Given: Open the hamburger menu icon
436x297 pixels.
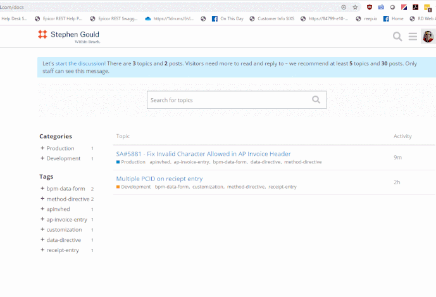Looking at the screenshot, I should point(413,37).
